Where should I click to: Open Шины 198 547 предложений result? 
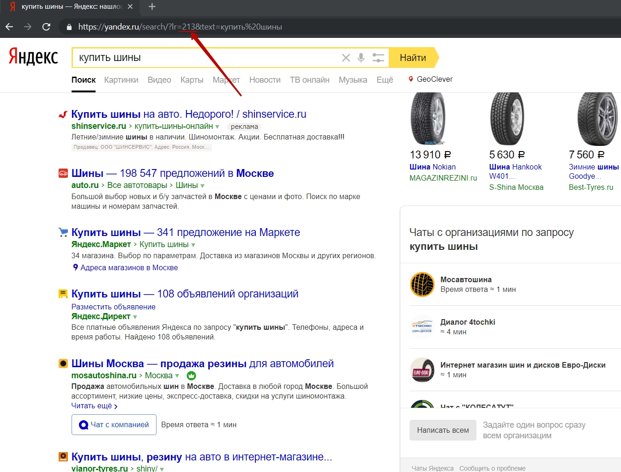173,173
